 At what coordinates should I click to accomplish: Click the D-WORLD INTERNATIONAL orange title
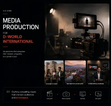pos(18,39)
